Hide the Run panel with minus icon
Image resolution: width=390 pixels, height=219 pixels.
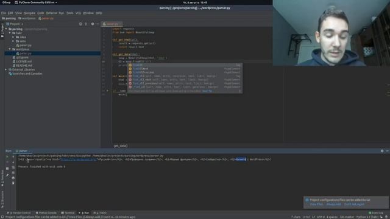tap(388, 151)
